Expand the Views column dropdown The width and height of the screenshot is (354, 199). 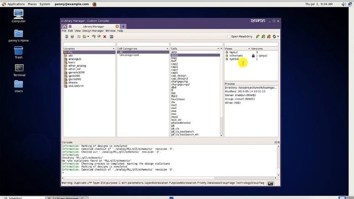click(249, 49)
